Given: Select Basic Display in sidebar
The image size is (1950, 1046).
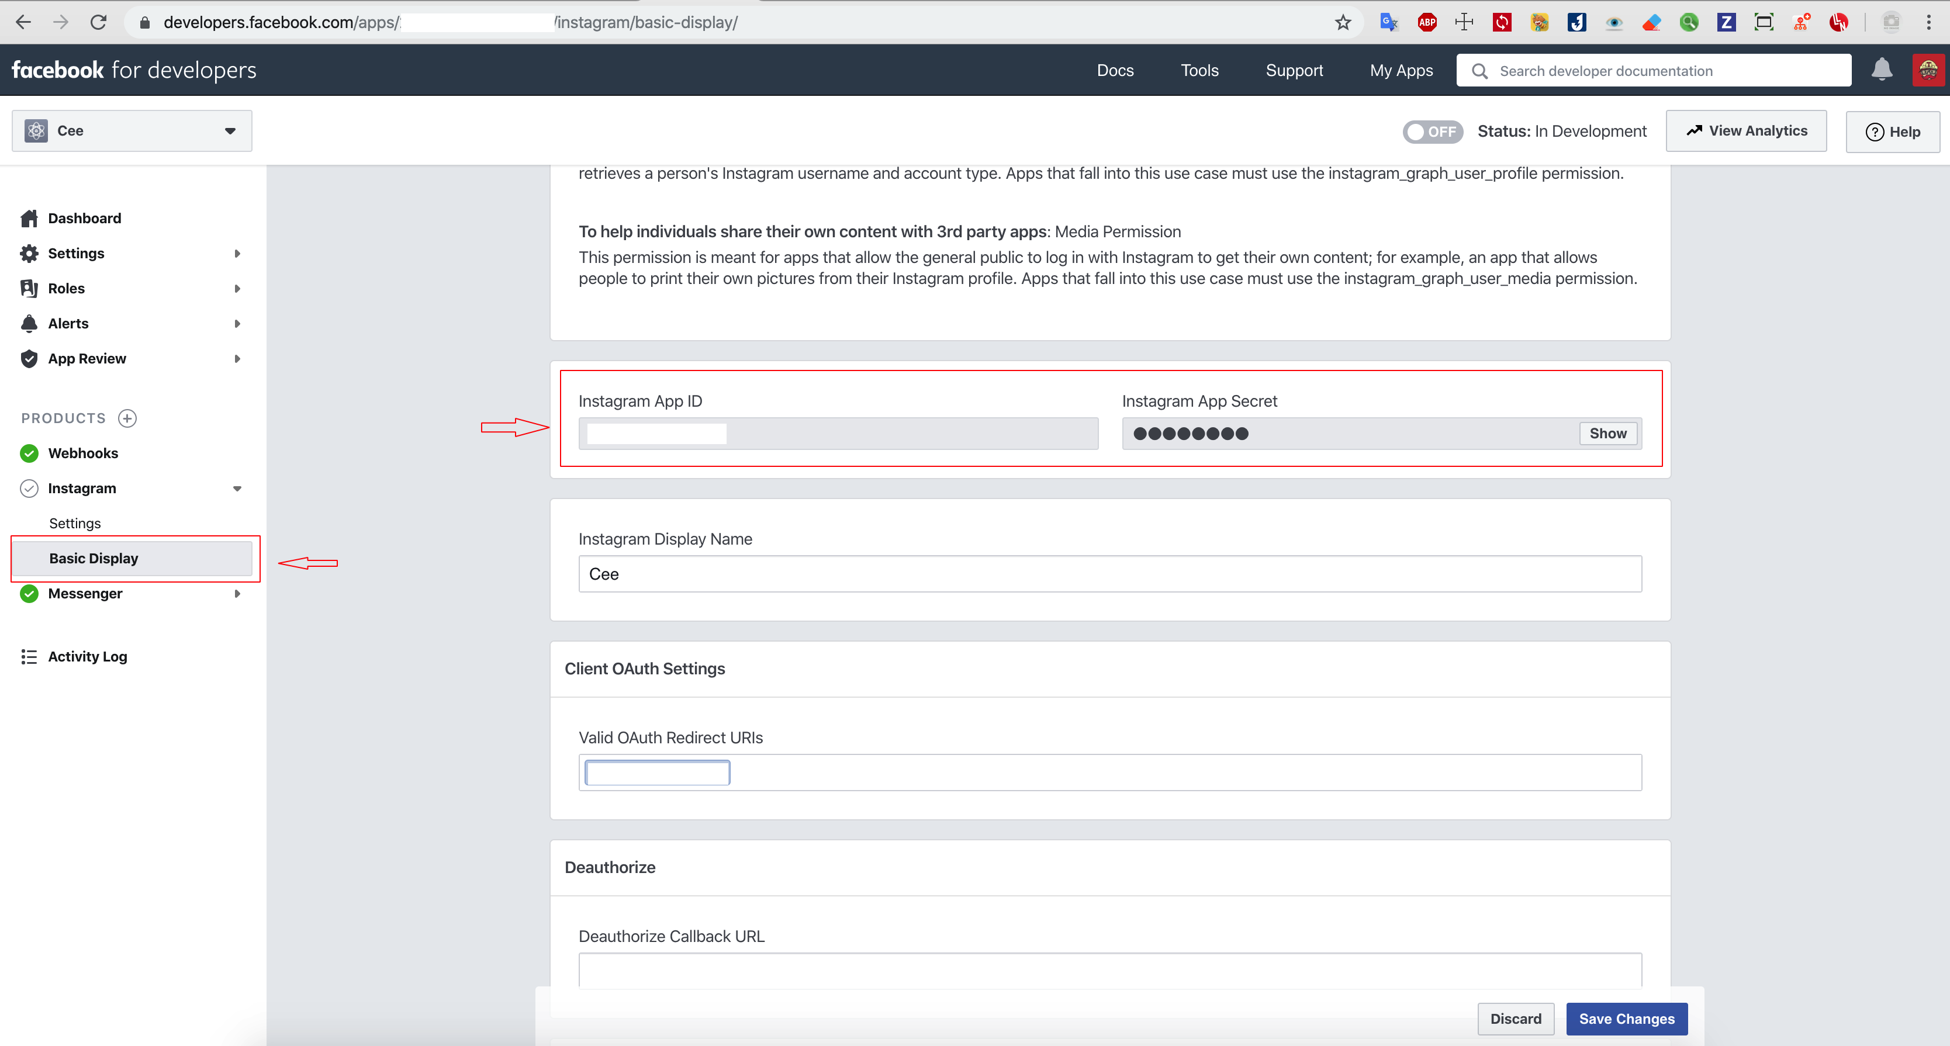Looking at the screenshot, I should tap(94, 559).
